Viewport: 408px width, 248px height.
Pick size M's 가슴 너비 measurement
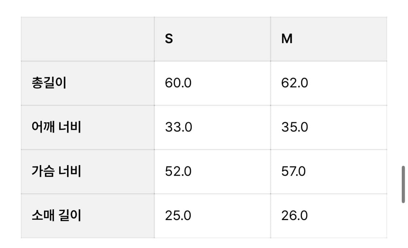293,171
